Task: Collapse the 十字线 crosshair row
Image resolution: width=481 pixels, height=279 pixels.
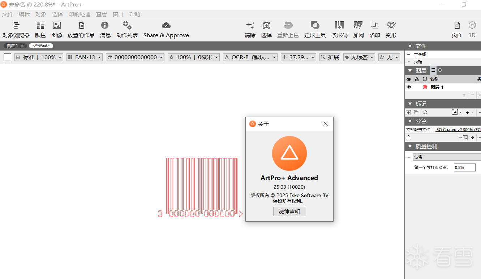Action: 408,54
